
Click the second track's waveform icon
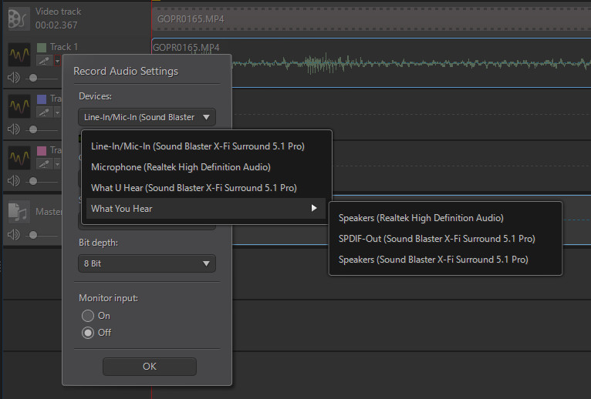pos(19,106)
